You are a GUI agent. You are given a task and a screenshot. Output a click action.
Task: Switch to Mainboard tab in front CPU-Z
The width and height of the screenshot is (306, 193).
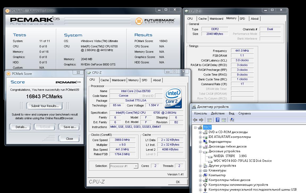tap(119, 80)
